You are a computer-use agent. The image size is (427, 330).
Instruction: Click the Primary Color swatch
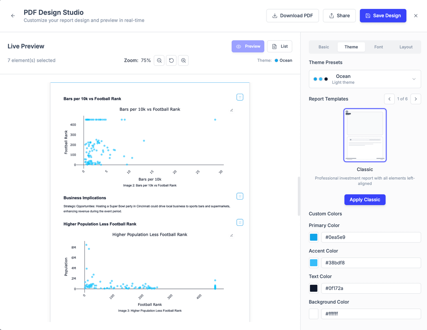314,237
